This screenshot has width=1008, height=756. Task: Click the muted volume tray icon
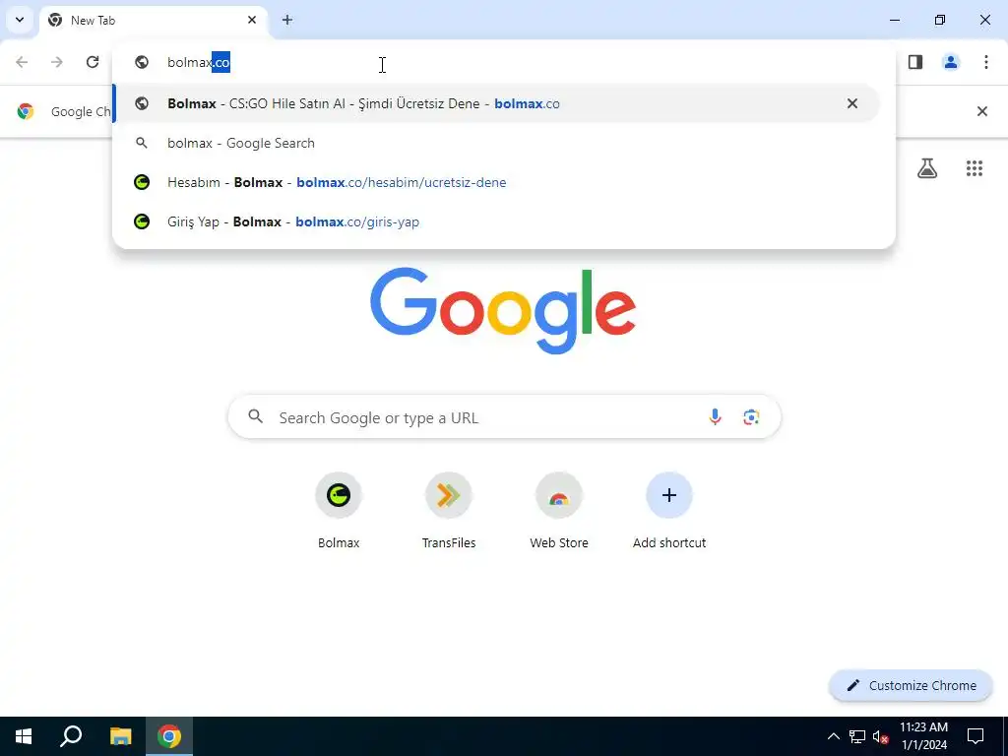click(880, 736)
